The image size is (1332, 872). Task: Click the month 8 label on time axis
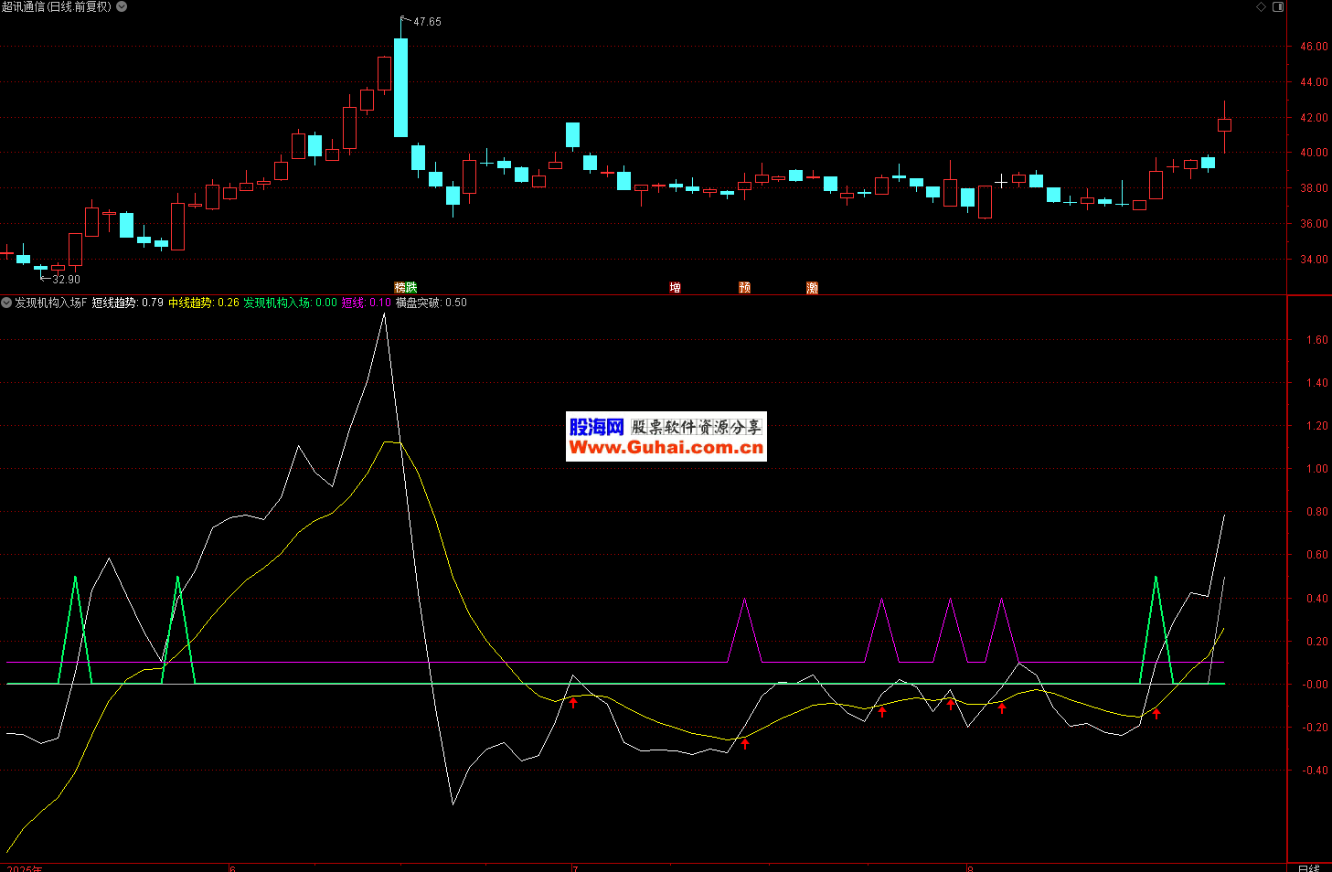pos(971,867)
